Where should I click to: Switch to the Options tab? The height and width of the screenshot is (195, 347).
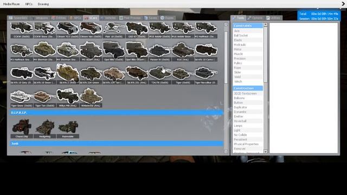(255, 18)
